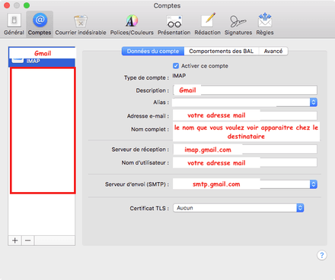Open Certificat TLS dropdown
Screen dimensions: 335x280
tap(238, 208)
